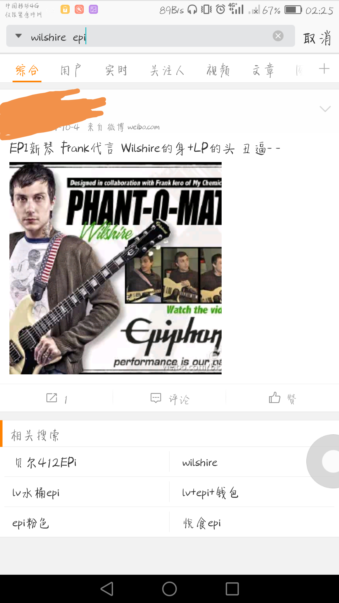Add a tab with plus icon
Viewport: 339px width, 603px height.
point(324,69)
